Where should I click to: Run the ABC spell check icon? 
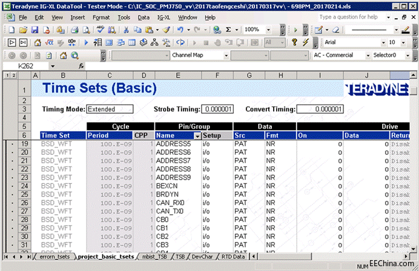point(100,30)
